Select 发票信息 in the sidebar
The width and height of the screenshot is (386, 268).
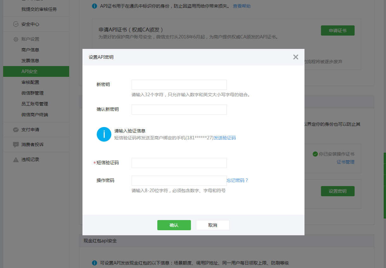30,61
